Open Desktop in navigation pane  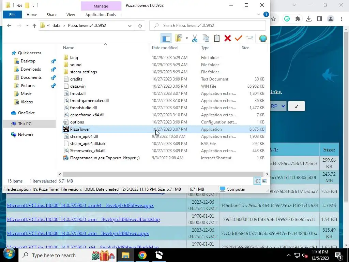28,61
